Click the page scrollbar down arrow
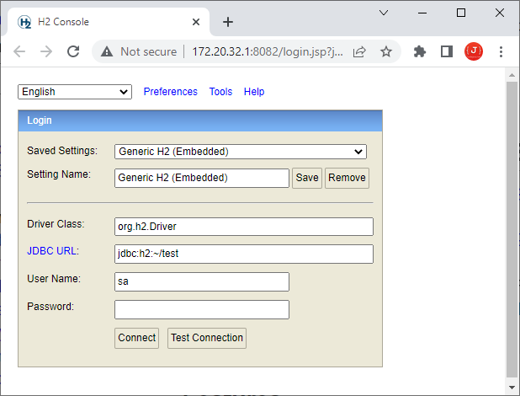Screen dimensions: 520x396 [512, 388]
